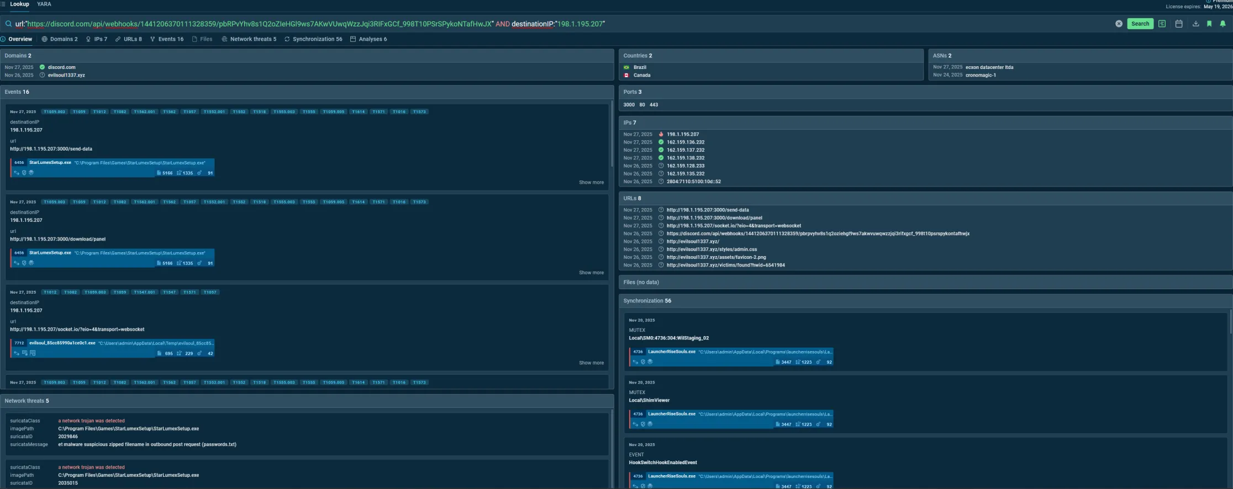The width and height of the screenshot is (1233, 489).
Task: Click the green status icon beside discord.com
Action: (42, 67)
